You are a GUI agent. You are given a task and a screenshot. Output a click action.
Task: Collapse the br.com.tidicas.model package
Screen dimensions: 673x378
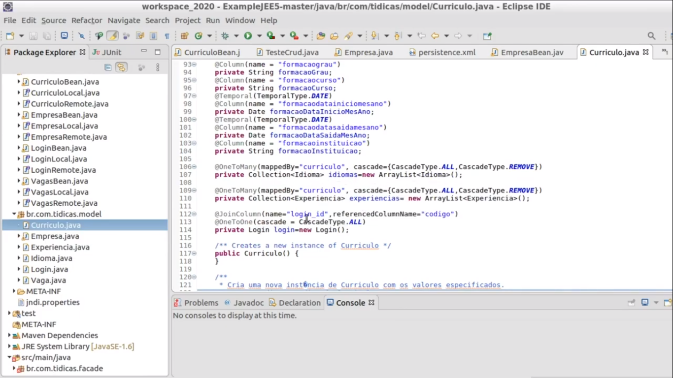click(x=14, y=214)
